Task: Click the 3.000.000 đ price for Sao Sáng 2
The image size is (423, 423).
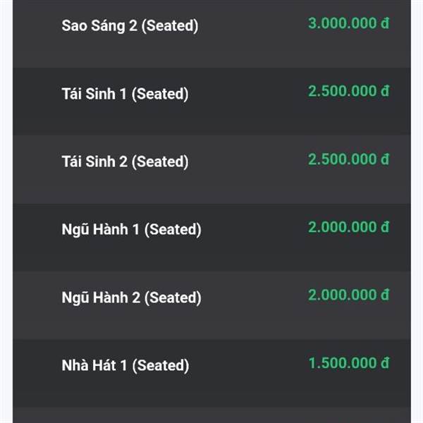Action: pyautogui.click(x=349, y=23)
